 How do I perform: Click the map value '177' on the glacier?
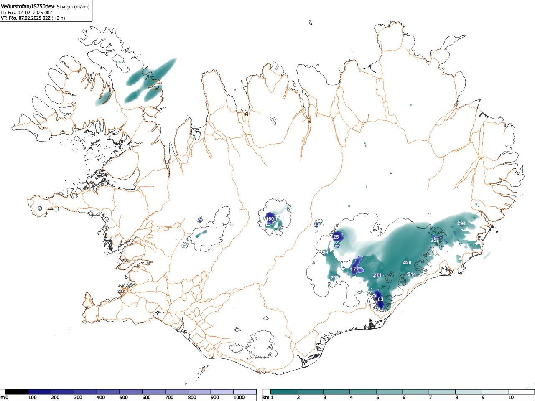[354, 269]
